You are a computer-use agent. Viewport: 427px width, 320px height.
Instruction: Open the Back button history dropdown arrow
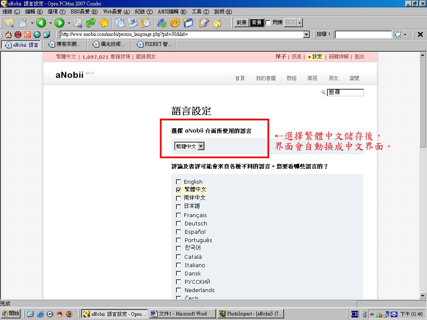[50, 23]
